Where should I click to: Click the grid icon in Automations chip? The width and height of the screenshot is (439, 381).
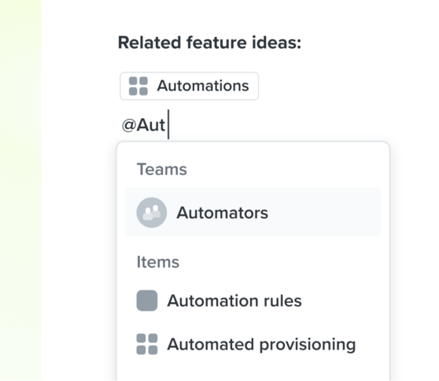138,86
